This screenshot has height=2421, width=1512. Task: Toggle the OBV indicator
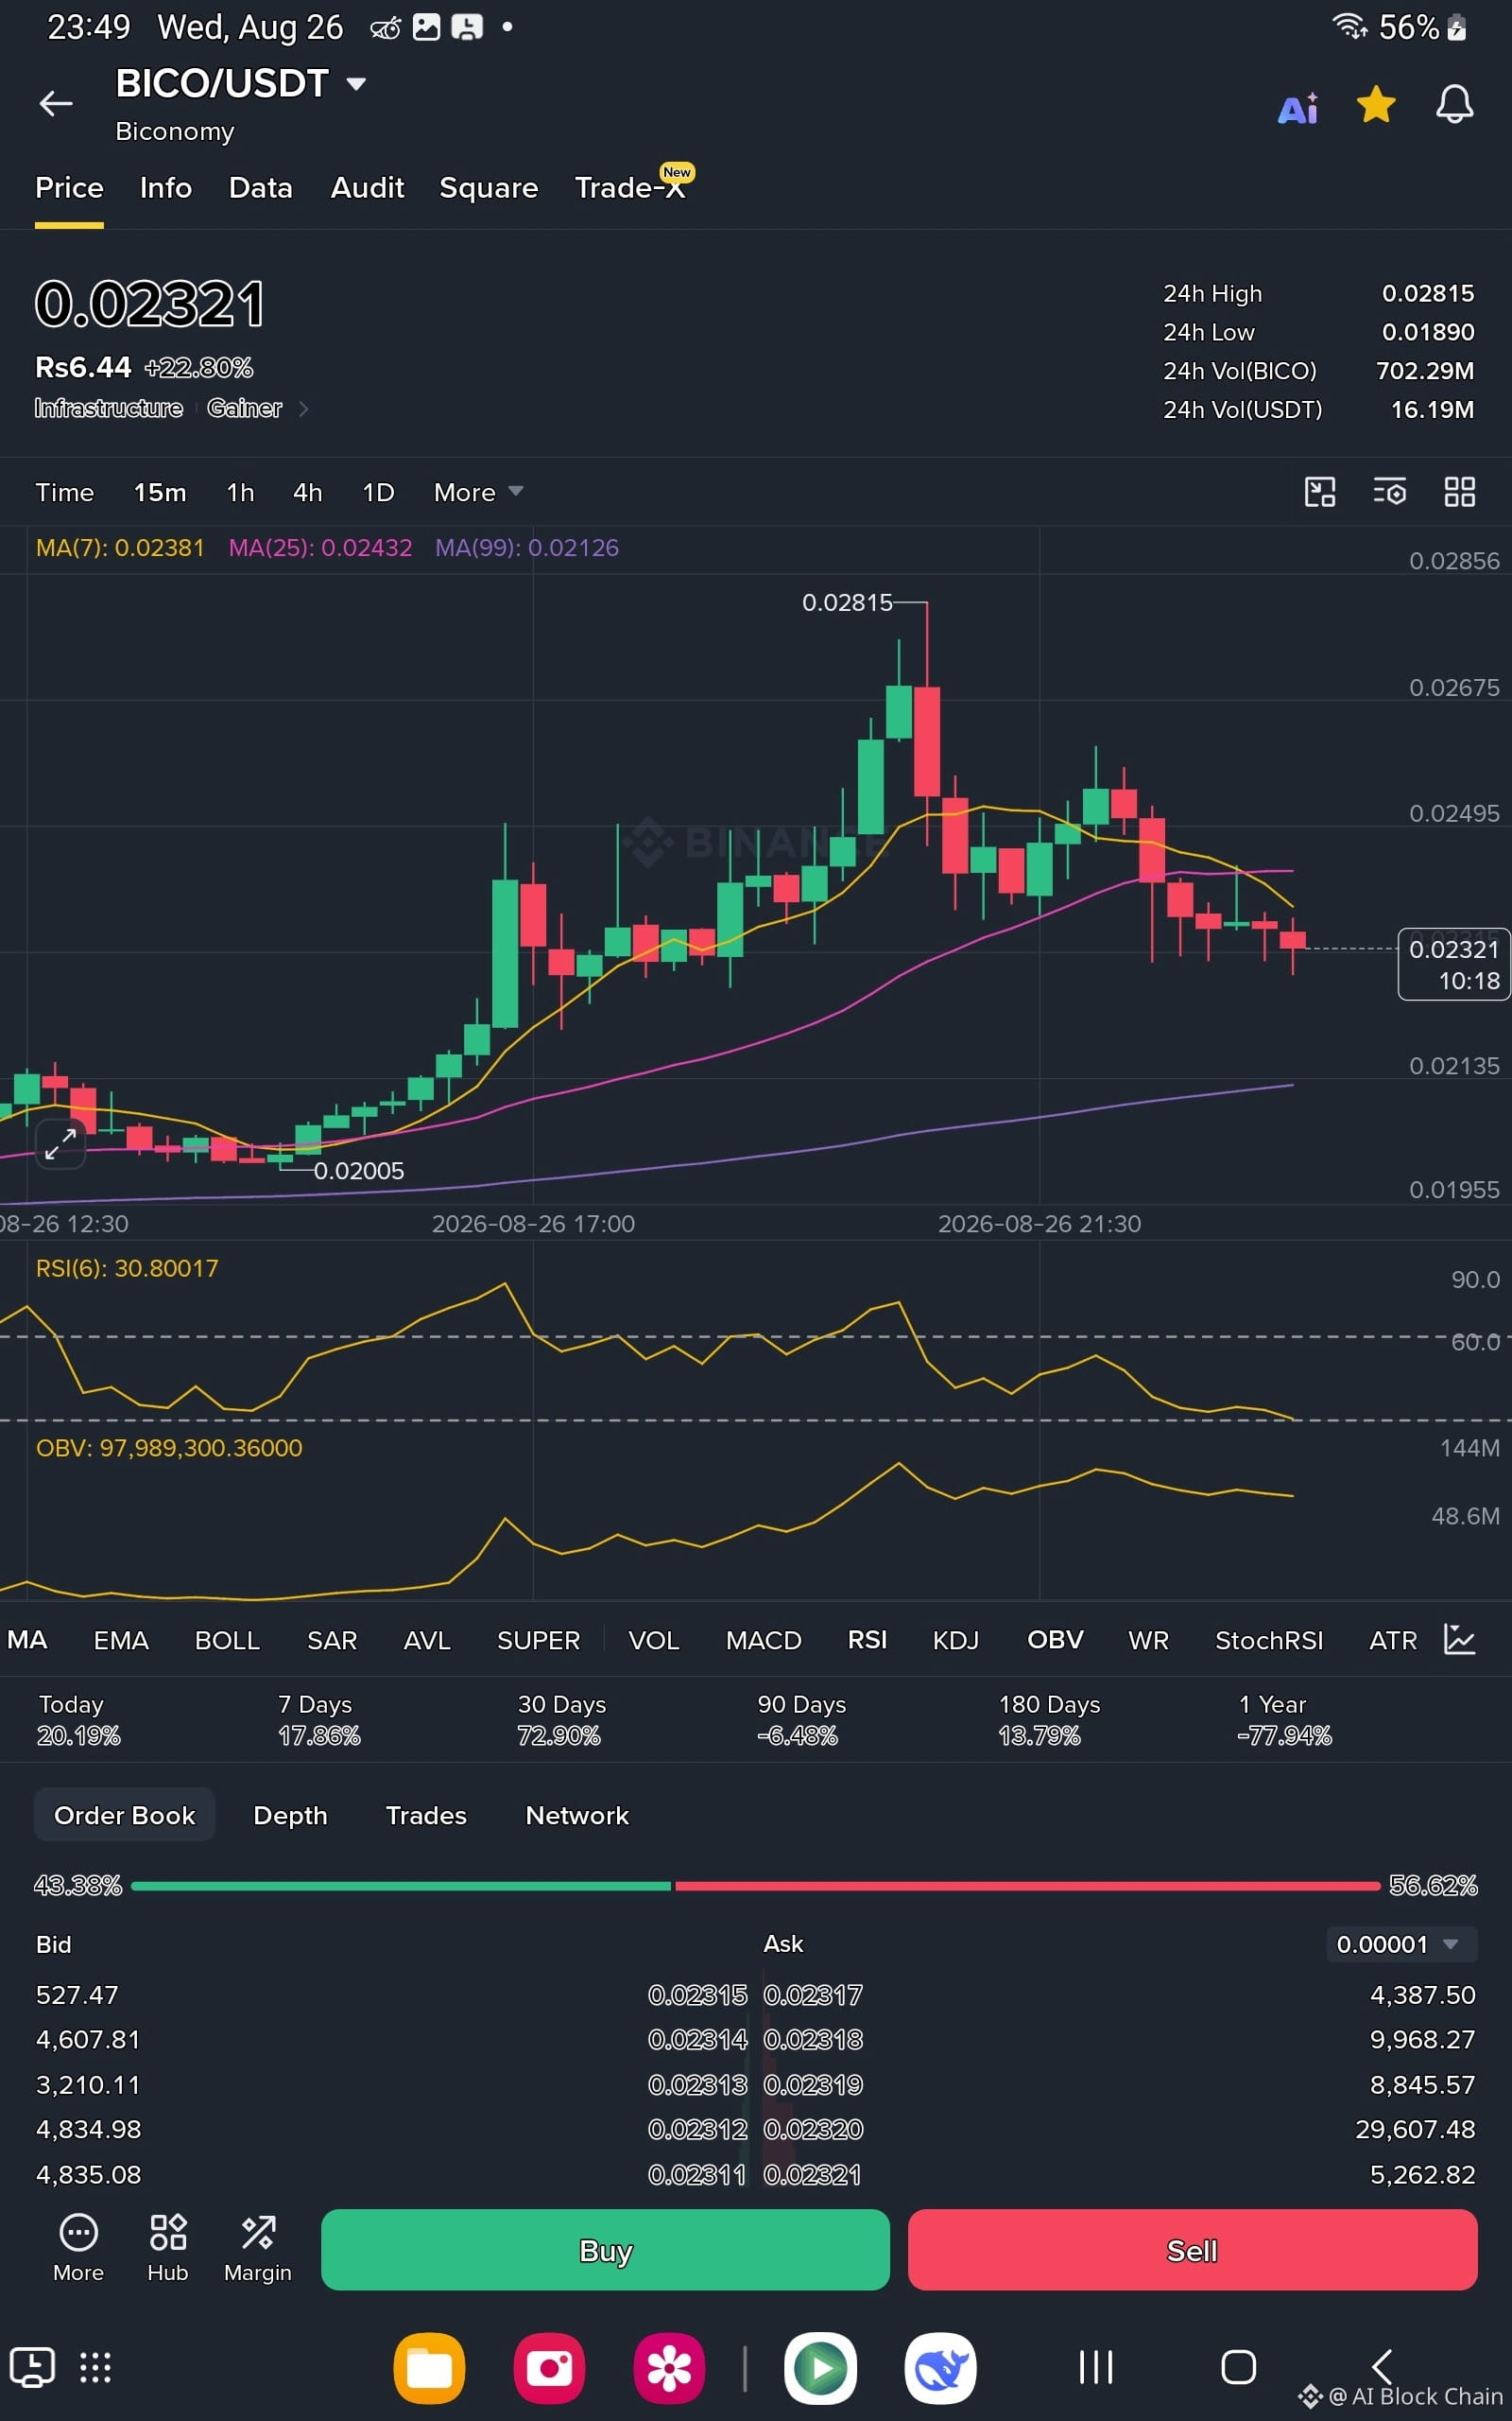pyautogui.click(x=1055, y=1640)
